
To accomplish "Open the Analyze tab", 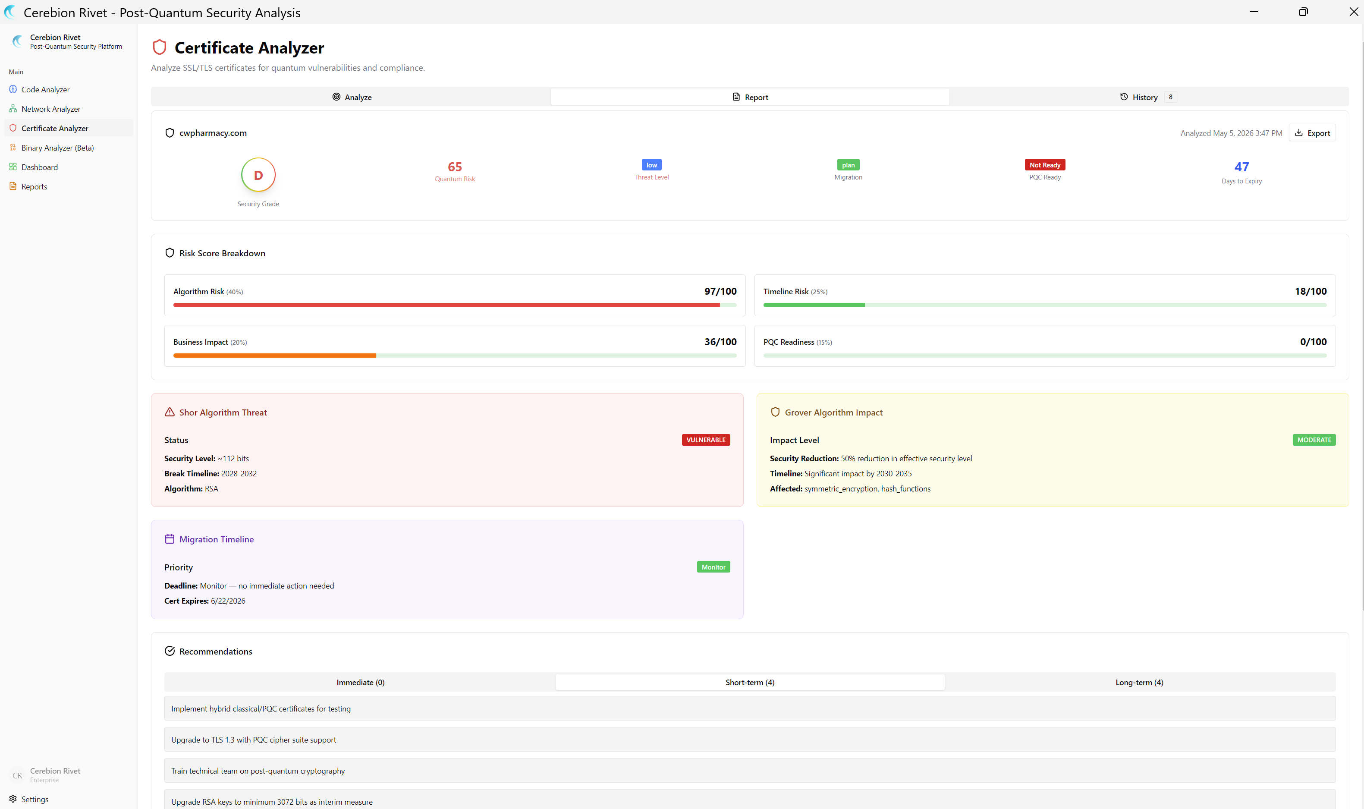I will coord(352,97).
